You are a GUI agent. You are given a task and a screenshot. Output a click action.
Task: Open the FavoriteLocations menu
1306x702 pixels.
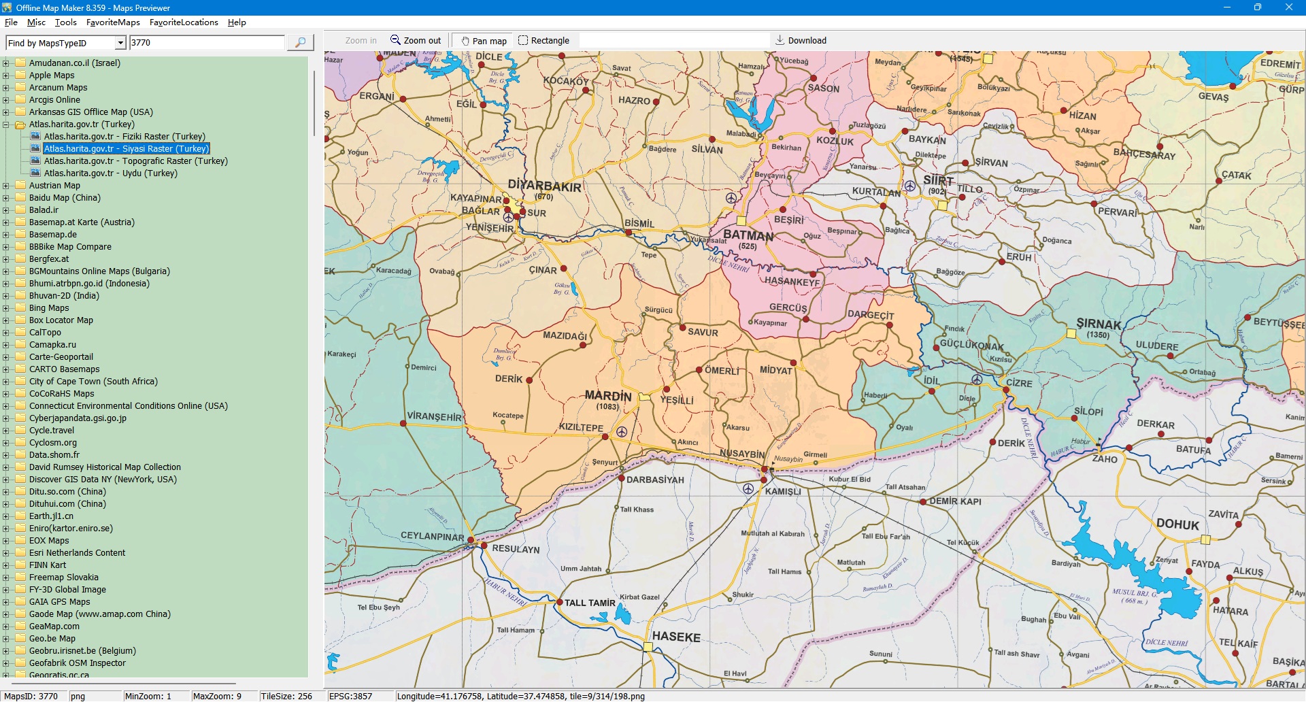(x=184, y=22)
